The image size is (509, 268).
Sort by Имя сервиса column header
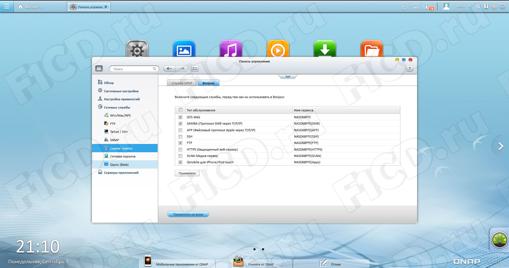pos(346,110)
